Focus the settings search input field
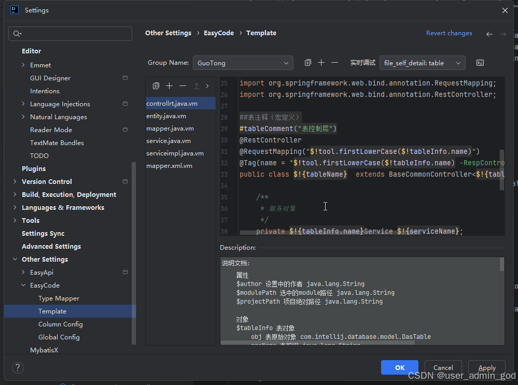The height and width of the screenshot is (385, 518). pyautogui.click(x=70, y=33)
